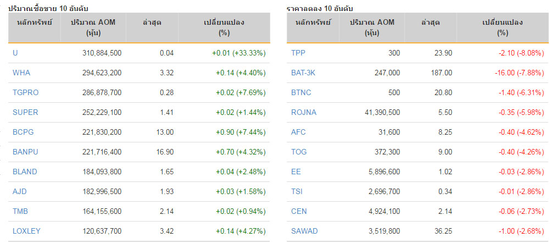The width and height of the screenshot is (551, 243).
Task: Open the BLAND stock page
Action: click(25, 172)
